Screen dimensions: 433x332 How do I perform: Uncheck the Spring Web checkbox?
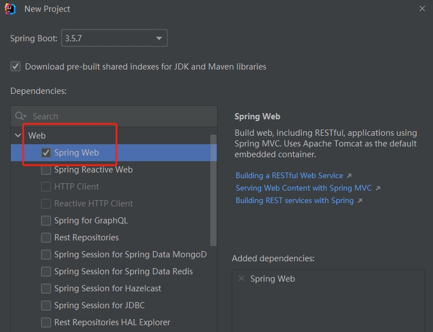[46, 153]
